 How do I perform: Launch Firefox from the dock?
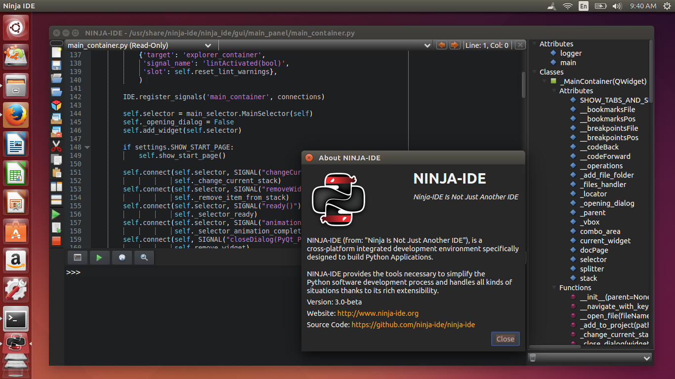pyautogui.click(x=16, y=114)
